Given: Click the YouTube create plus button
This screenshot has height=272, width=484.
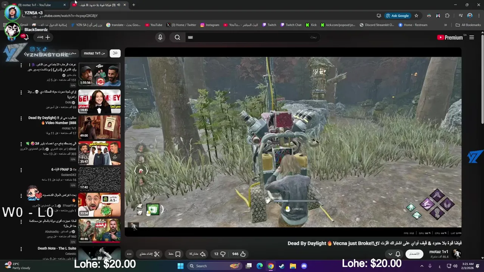Looking at the screenshot, I should (43, 37).
